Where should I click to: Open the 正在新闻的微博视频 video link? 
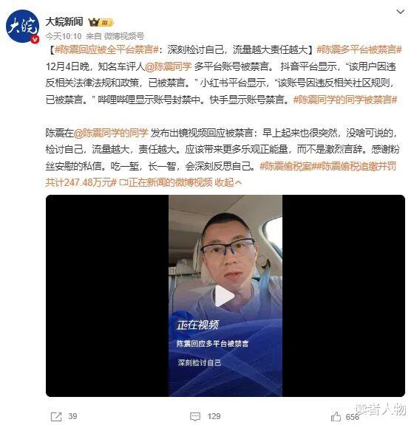pos(166,183)
